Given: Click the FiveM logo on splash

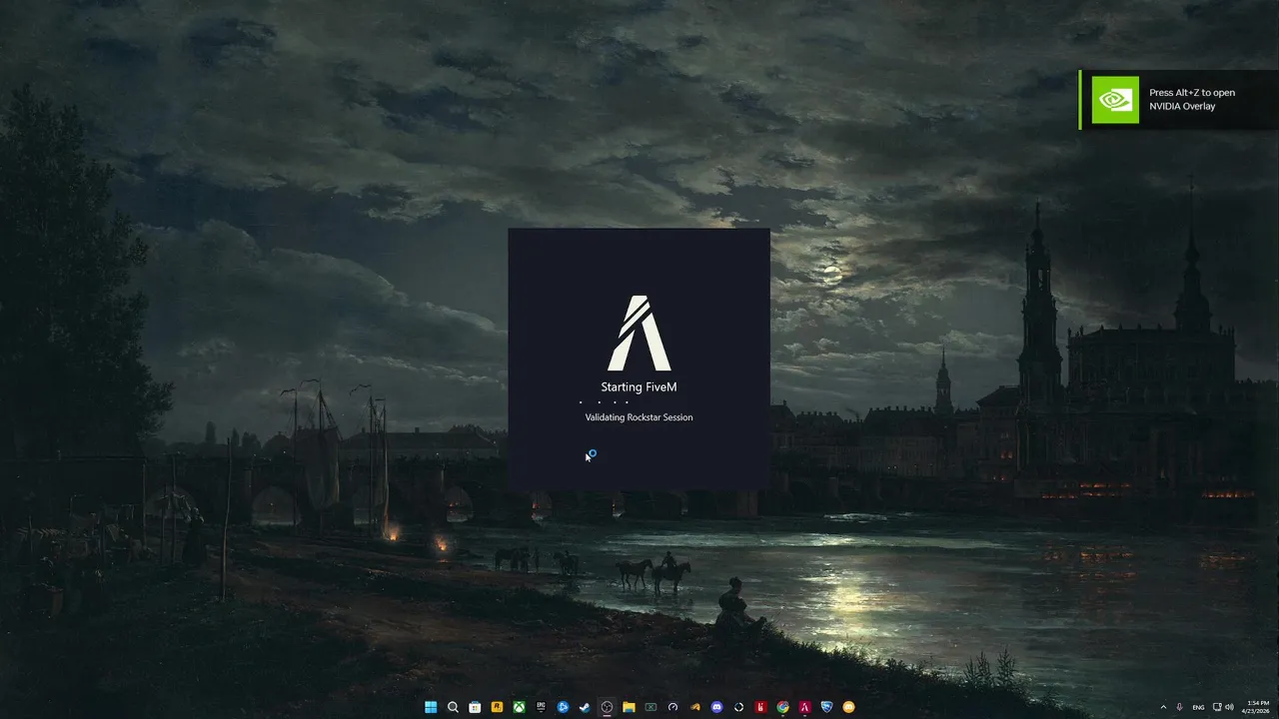Looking at the screenshot, I should [639, 333].
